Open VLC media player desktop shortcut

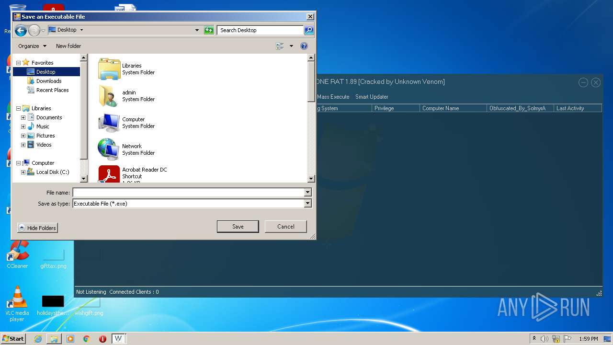[17, 303]
